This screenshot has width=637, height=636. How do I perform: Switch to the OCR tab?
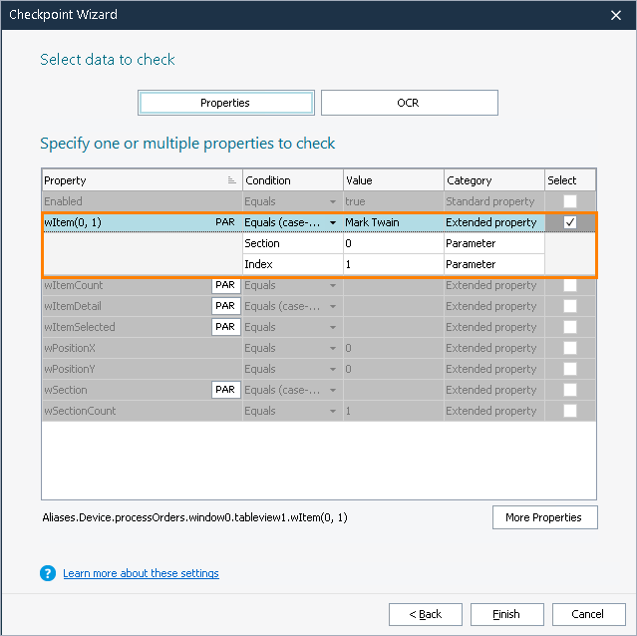click(409, 103)
